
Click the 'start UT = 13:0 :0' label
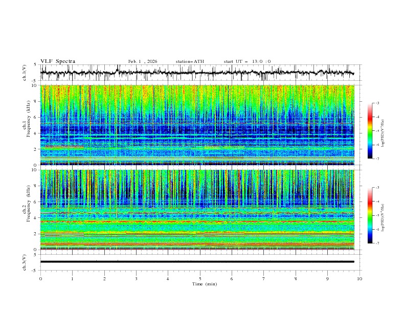point(247,61)
